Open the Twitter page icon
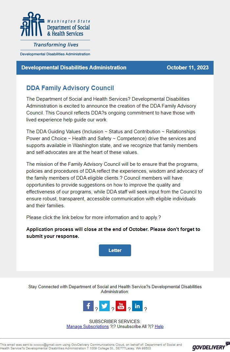230x352 pixels. click(x=104, y=306)
